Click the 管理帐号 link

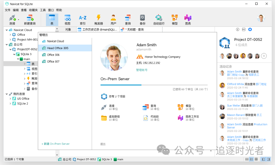coord(142,70)
